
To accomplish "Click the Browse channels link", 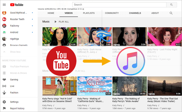I will (x=19, y=45).
